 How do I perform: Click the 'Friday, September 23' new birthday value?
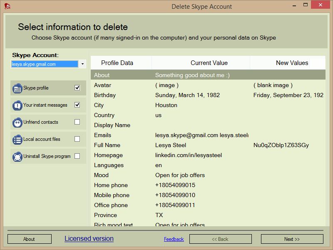[288, 95]
